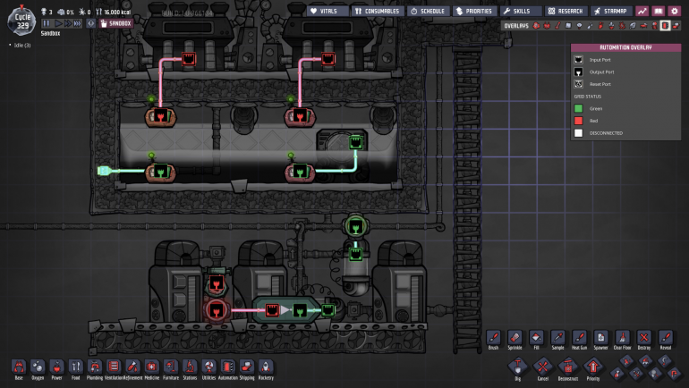The width and height of the screenshot is (689, 388).
Task: Select the Dig tool
Action: tap(517, 367)
